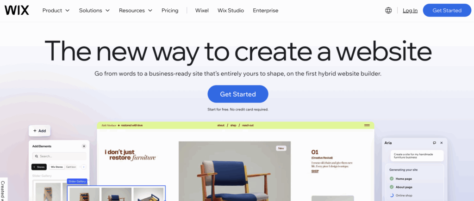Expand the Solutions dropdown menu
This screenshot has height=201, width=474.
[94, 10]
